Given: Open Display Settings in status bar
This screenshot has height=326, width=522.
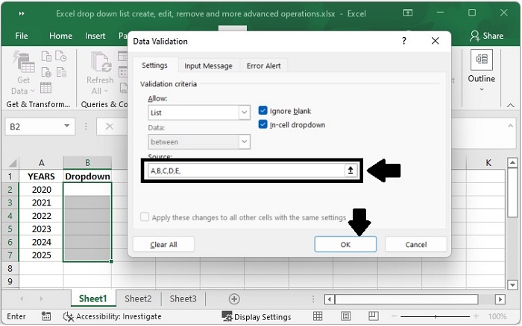Looking at the screenshot, I should pos(257,316).
